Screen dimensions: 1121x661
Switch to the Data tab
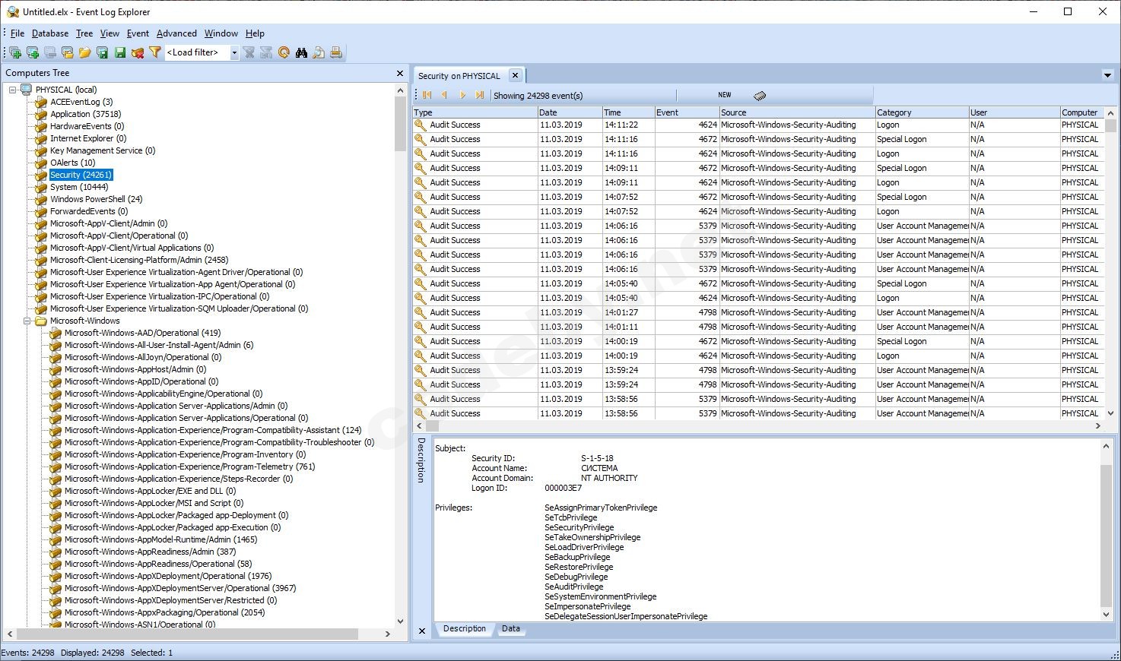pos(511,628)
